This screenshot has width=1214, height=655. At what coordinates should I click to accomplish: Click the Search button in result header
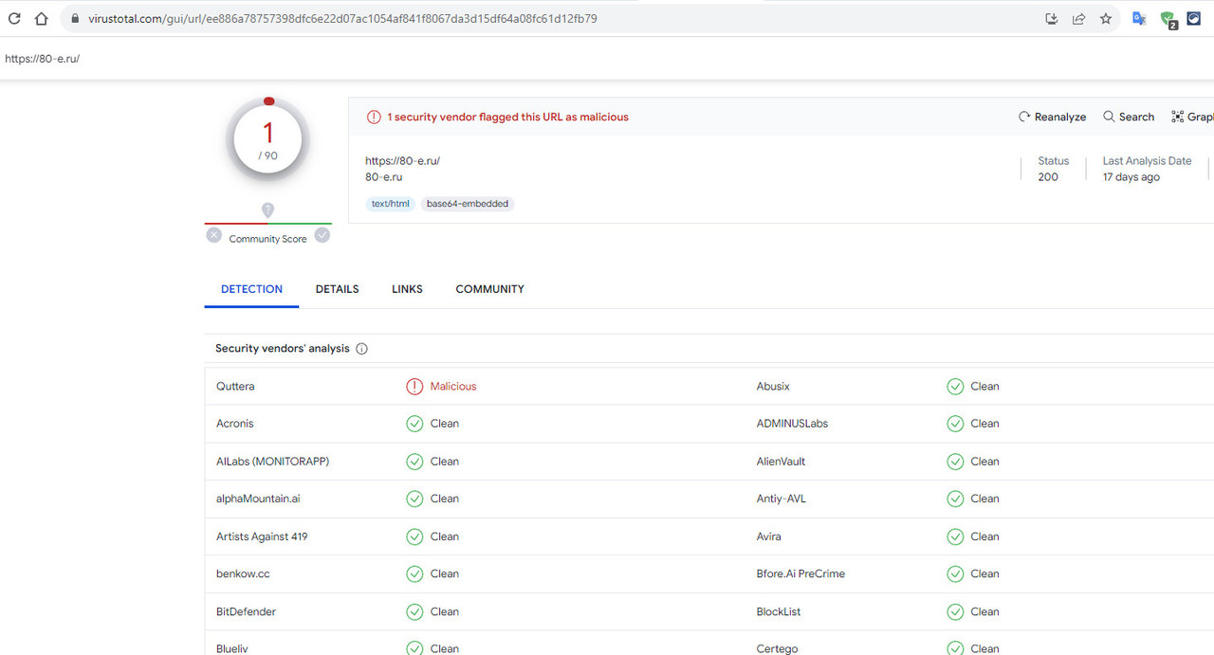click(x=1129, y=117)
